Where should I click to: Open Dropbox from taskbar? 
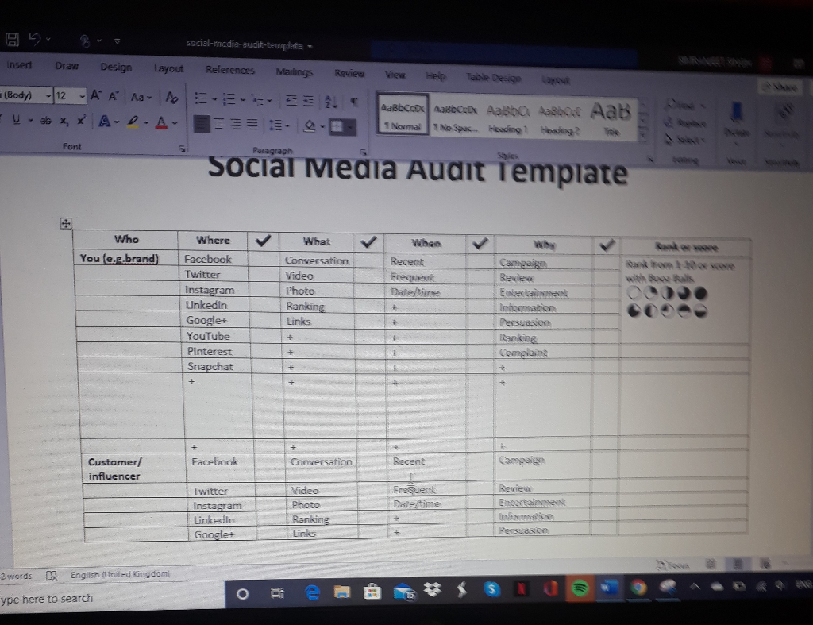point(432,589)
